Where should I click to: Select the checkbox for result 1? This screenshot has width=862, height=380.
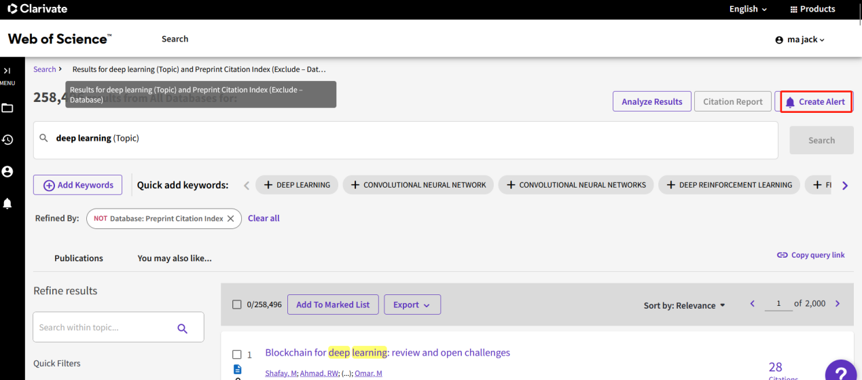point(237,354)
